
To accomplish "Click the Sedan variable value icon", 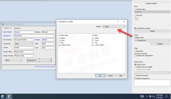I will [x=60, y=38].
